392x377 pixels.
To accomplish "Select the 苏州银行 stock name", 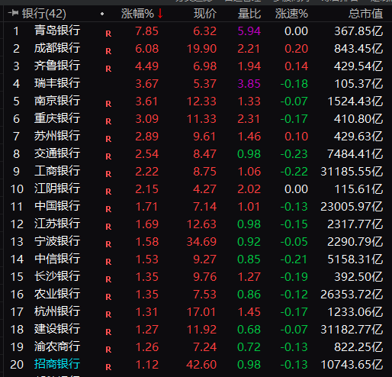I will tap(57, 136).
